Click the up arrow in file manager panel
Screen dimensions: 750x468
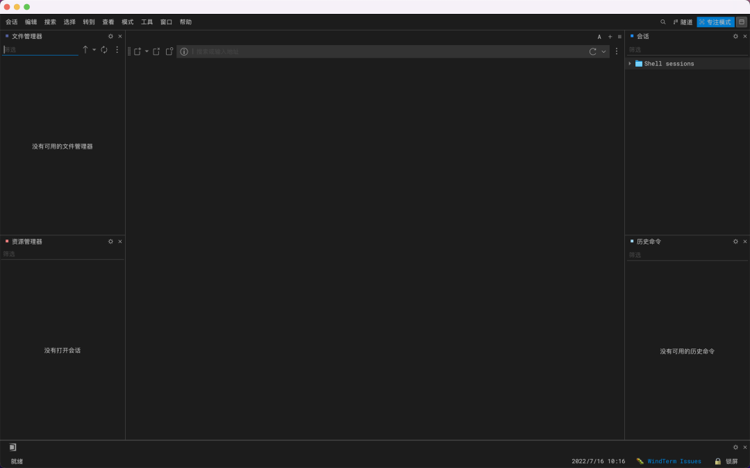[85, 50]
